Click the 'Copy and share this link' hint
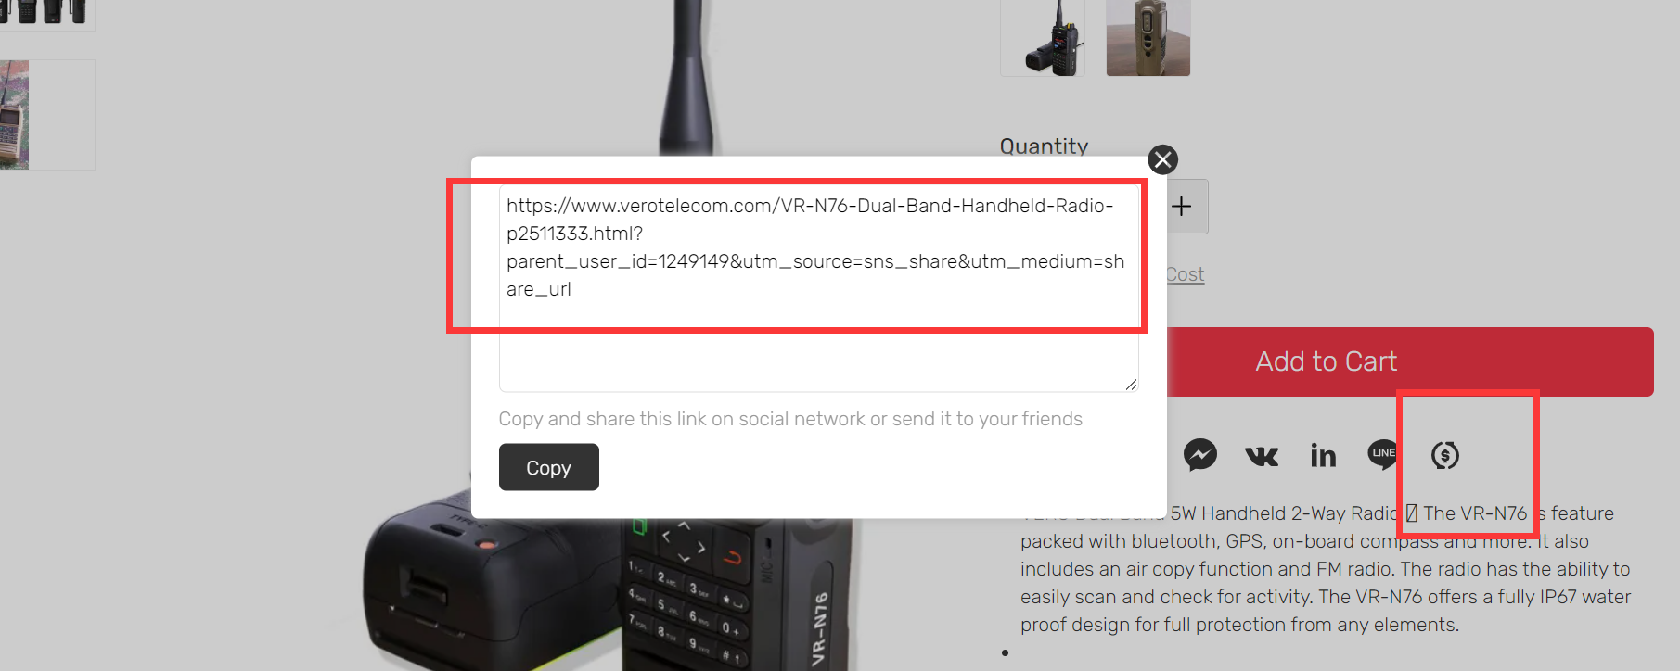The image size is (1680, 671). pyautogui.click(x=790, y=419)
